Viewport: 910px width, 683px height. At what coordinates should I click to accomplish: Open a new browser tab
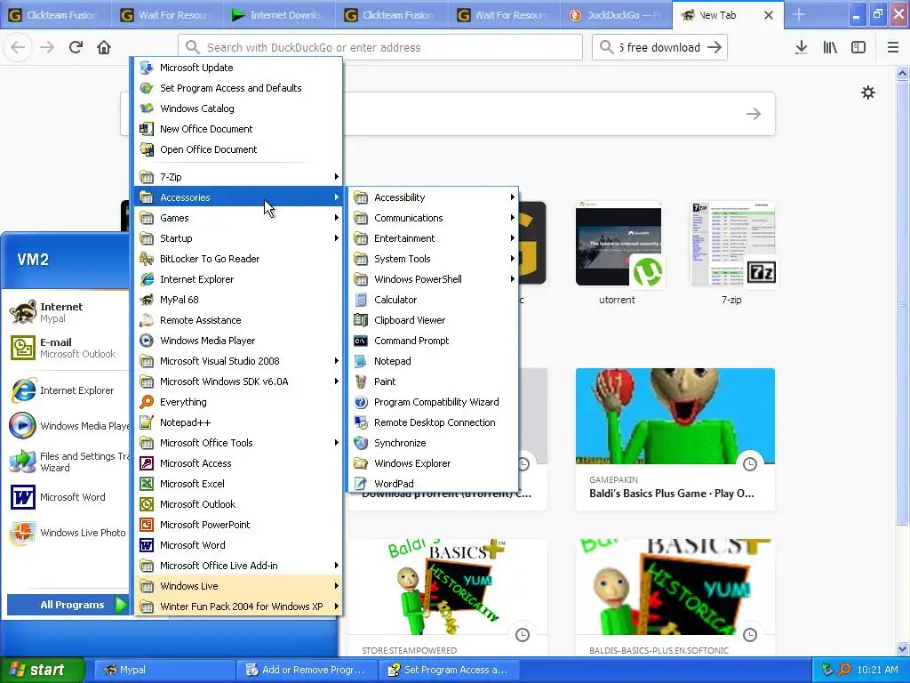coord(799,15)
